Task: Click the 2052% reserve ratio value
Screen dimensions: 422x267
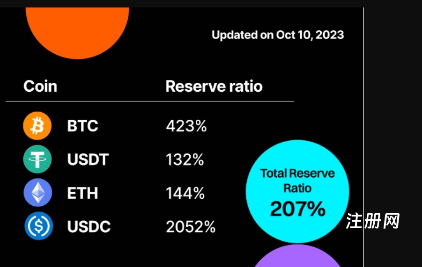Action: (x=191, y=227)
